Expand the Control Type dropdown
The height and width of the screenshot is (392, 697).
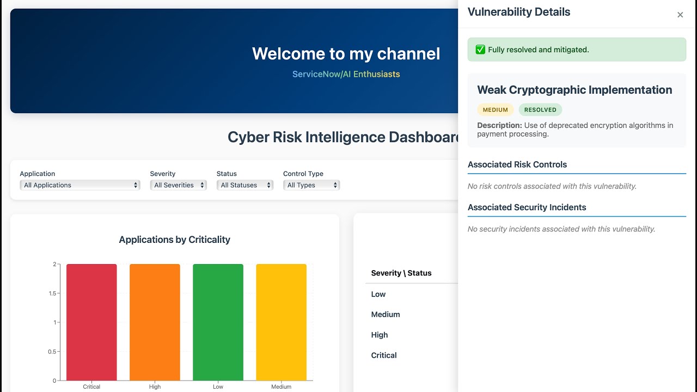pos(311,185)
